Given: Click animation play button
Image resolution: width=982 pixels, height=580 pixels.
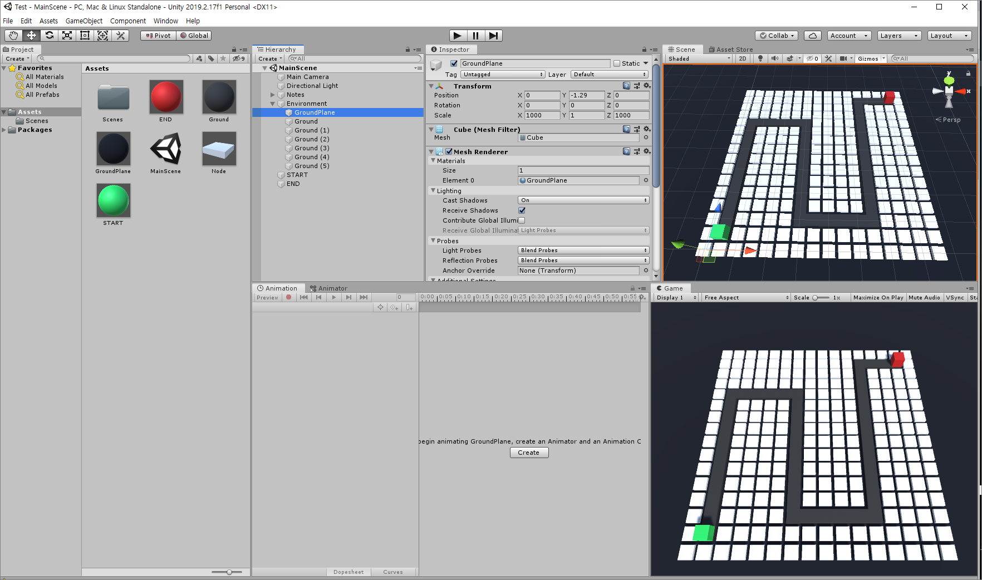Looking at the screenshot, I should pyautogui.click(x=334, y=297).
